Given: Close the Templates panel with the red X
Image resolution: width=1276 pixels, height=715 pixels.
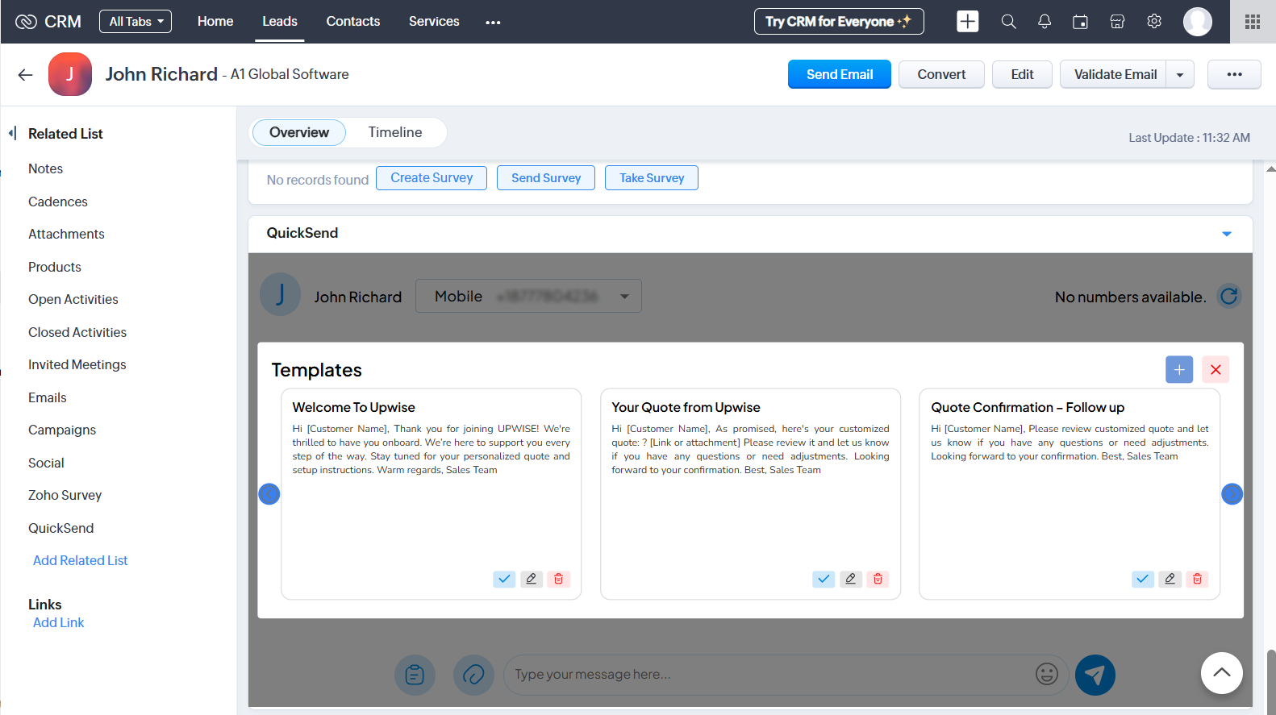Looking at the screenshot, I should coord(1216,369).
